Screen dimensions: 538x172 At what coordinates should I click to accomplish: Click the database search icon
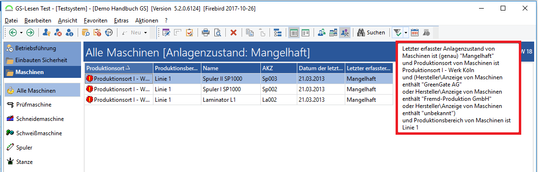[x=86, y=32]
